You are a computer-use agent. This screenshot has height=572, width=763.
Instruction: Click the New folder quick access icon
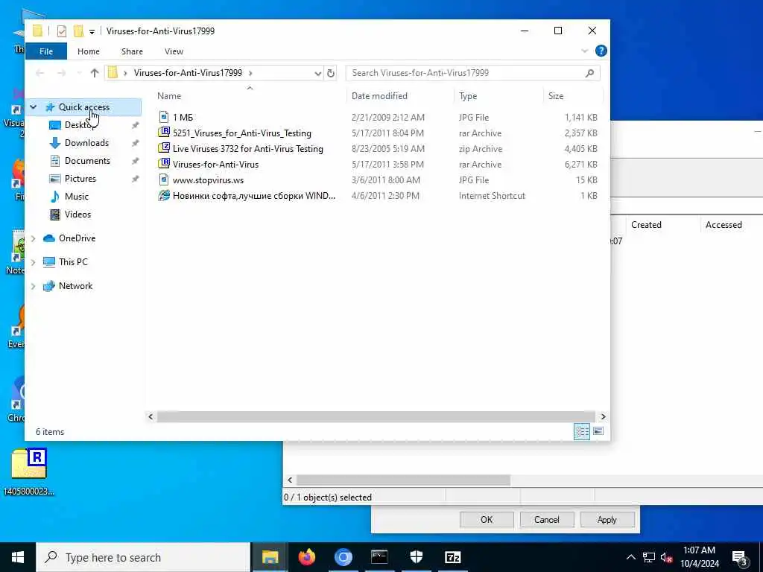tap(78, 31)
